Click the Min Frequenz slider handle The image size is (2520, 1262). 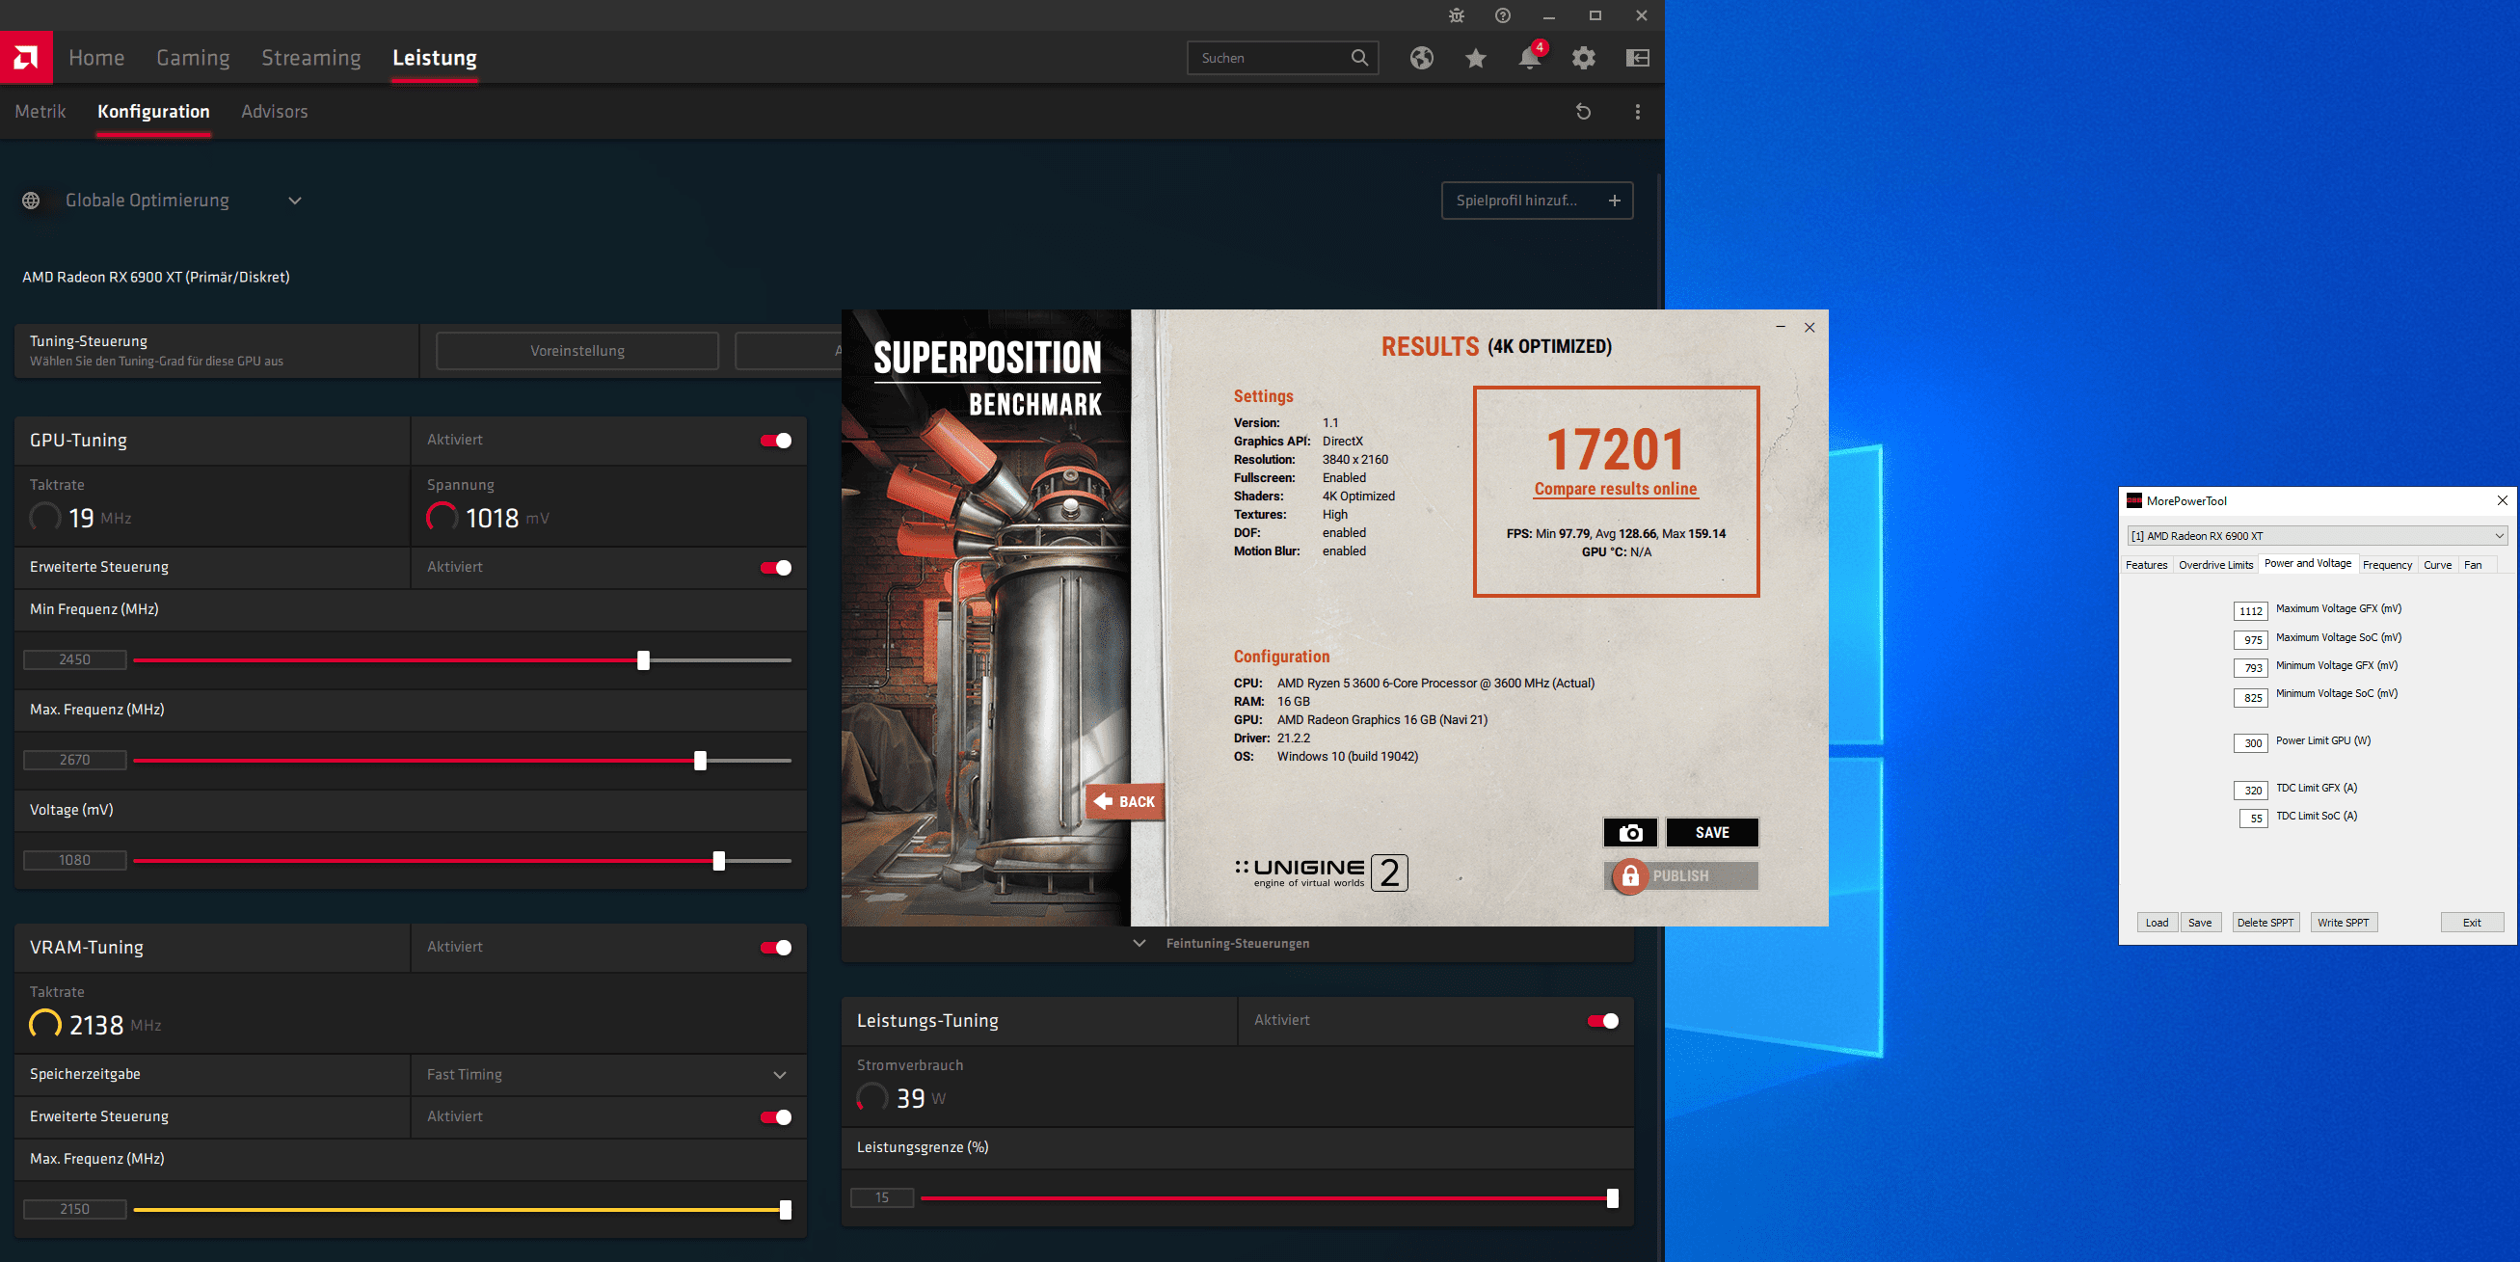[643, 660]
